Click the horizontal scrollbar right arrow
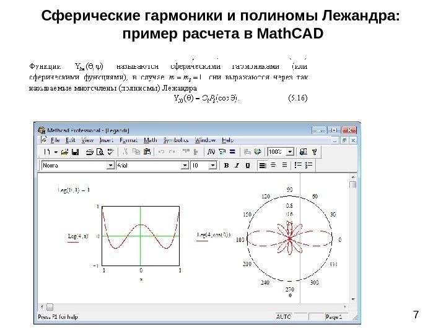446x335 pixels. [x=345, y=307]
